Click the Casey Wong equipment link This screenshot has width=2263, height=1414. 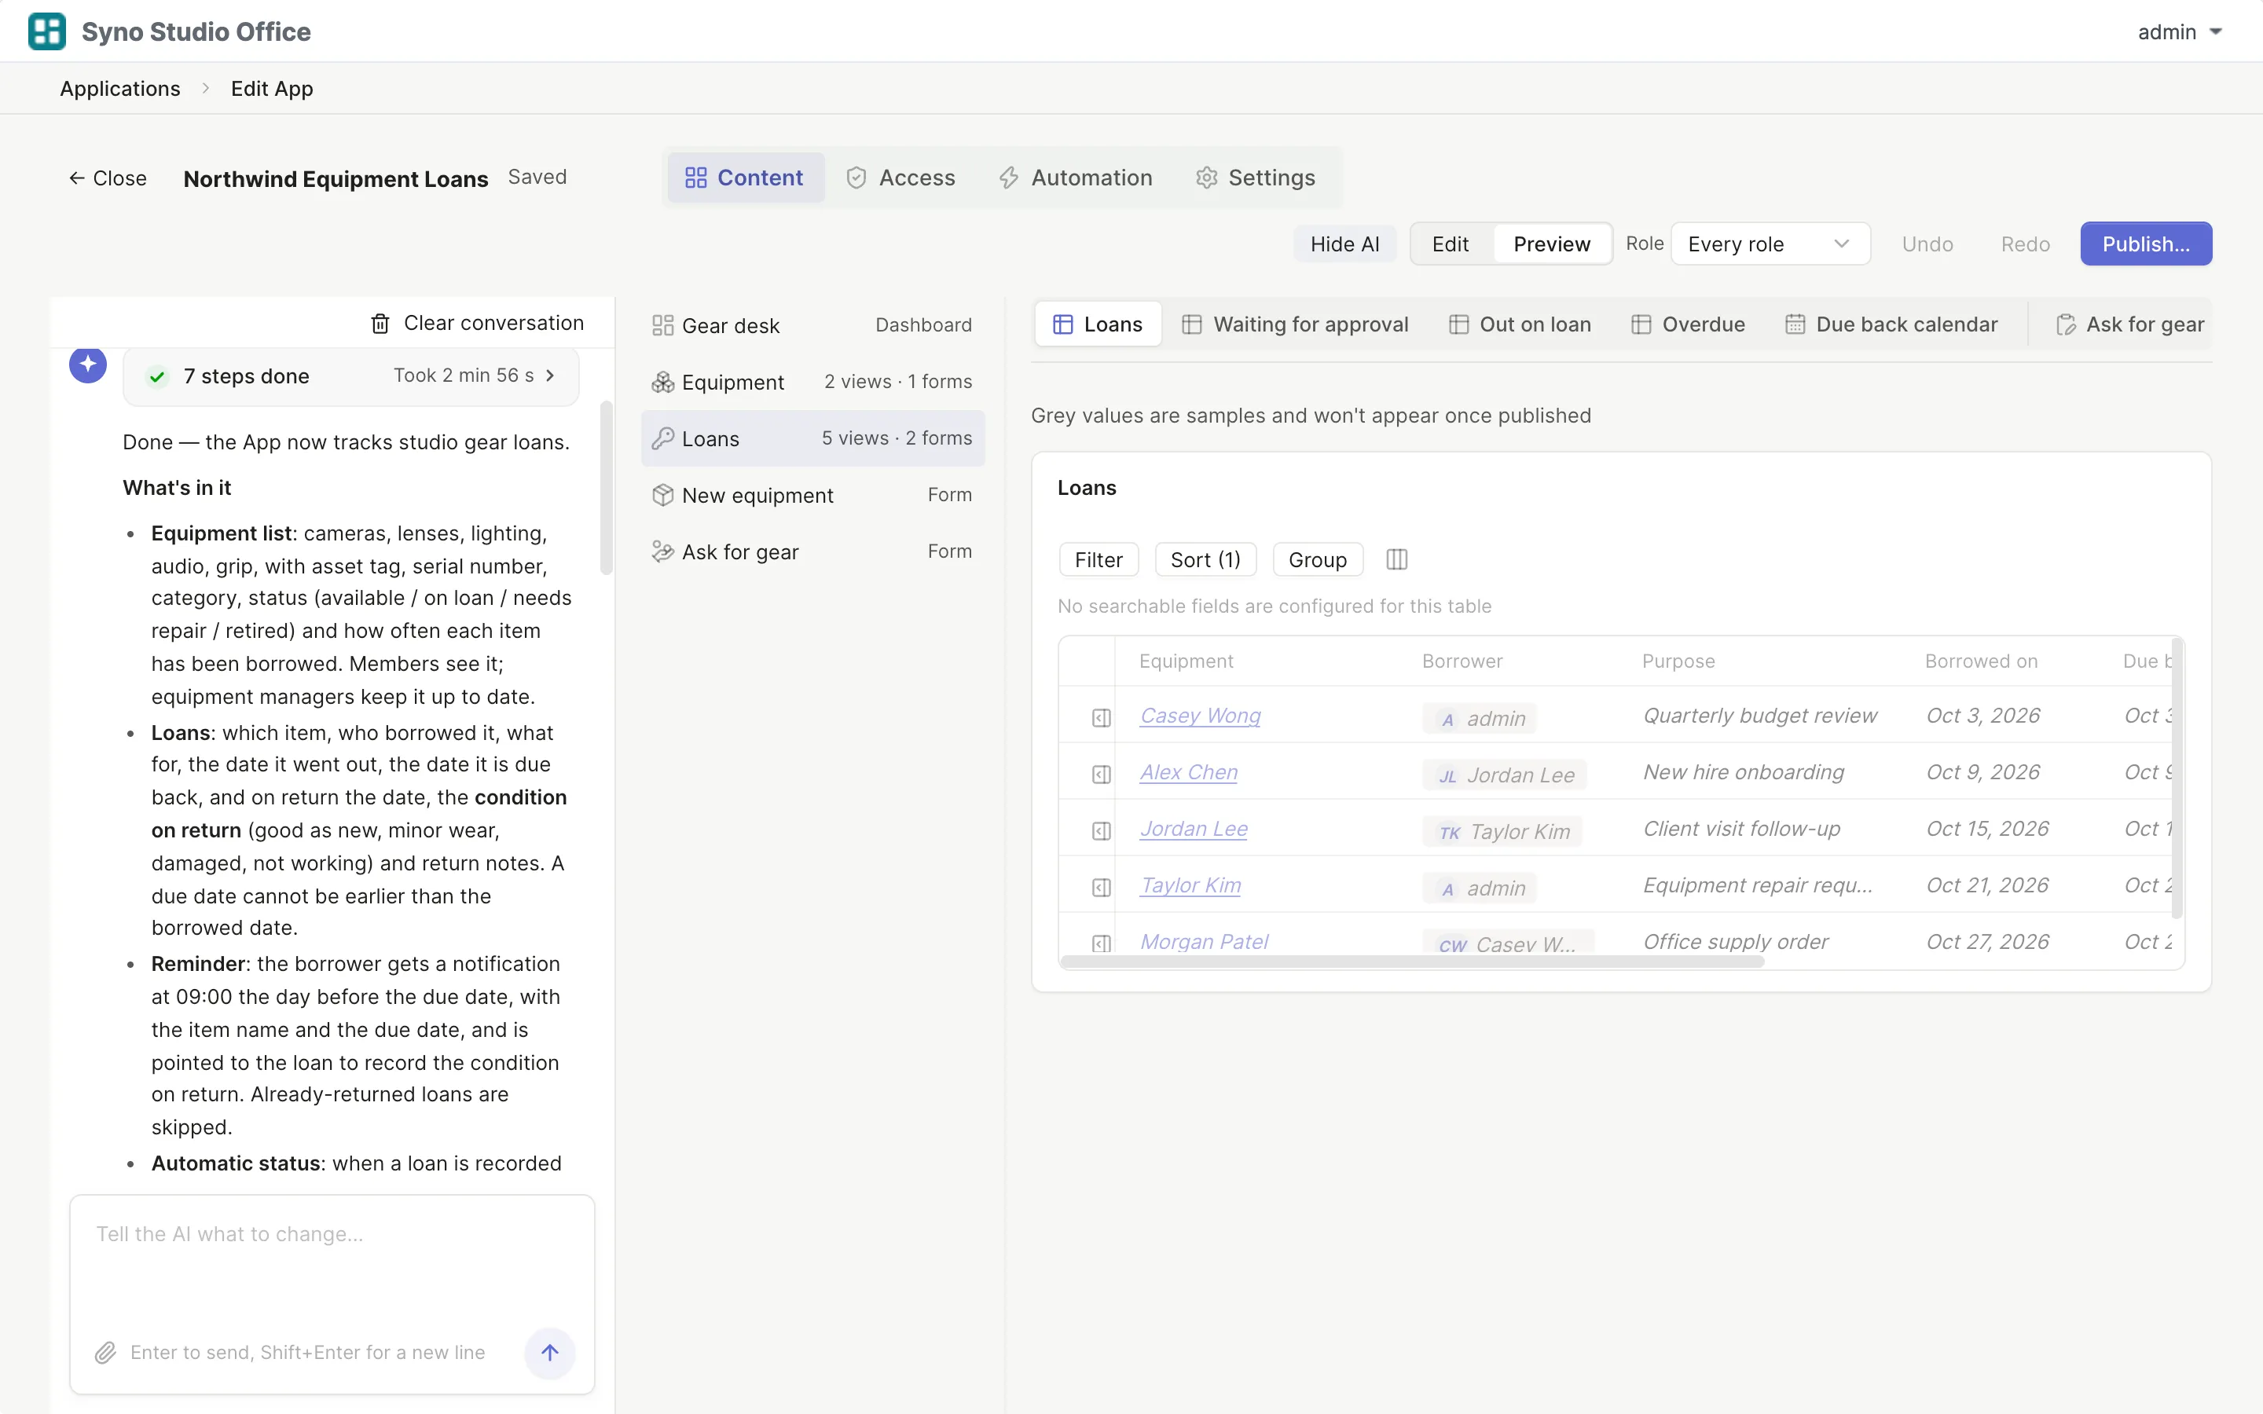pyautogui.click(x=1200, y=716)
